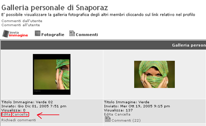Open the 'Commenti (22)' text link

click(126, 120)
